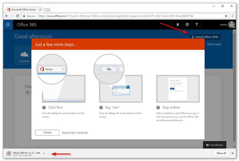Open the Need help installing link
Viewport: 239px width, 161px height.
pyautogui.click(x=75, y=133)
